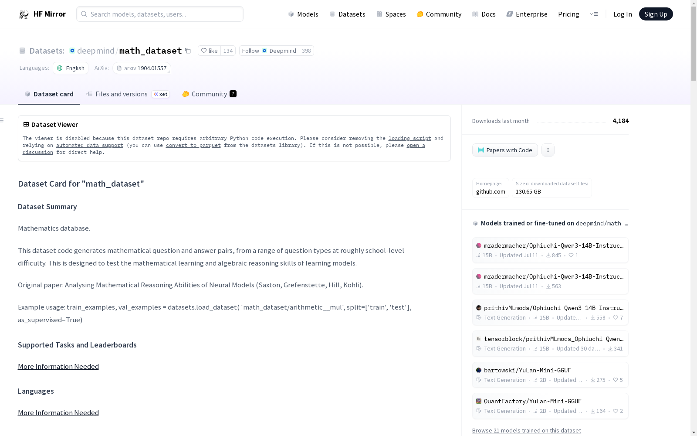This screenshot has width=697, height=436.
Task: Click the bartowski avatar icon
Action: pyautogui.click(x=479, y=370)
